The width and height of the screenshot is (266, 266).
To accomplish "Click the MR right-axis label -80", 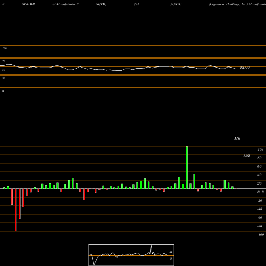I will 260,226.
